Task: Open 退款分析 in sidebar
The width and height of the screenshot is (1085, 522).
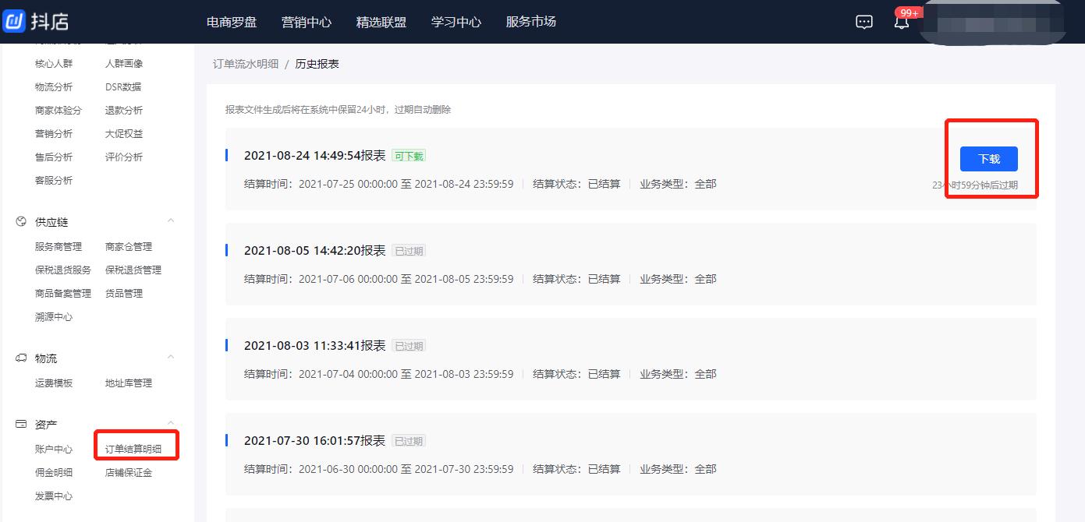Action: tap(124, 110)
